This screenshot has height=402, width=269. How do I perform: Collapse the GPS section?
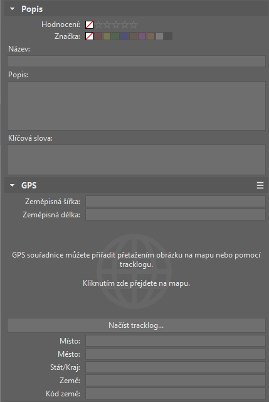tap(12, 185)
